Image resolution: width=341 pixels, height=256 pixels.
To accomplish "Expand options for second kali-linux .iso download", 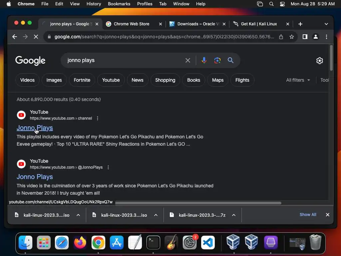I will point(156,215).
